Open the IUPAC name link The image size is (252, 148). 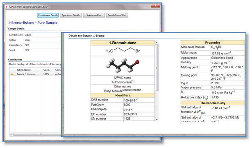coord(123,78)
